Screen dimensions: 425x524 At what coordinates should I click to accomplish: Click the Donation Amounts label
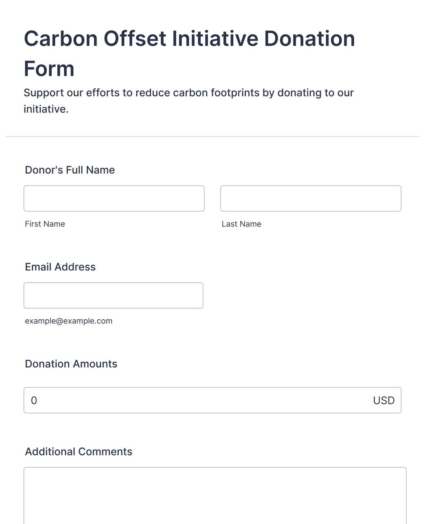[71, 364]
